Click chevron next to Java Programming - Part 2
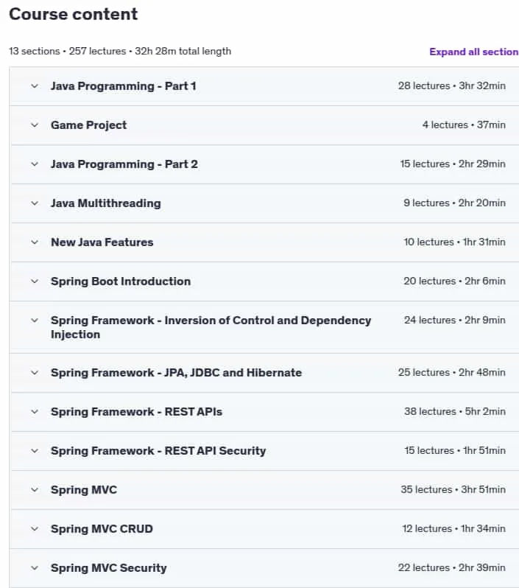 tap(35, 164)
